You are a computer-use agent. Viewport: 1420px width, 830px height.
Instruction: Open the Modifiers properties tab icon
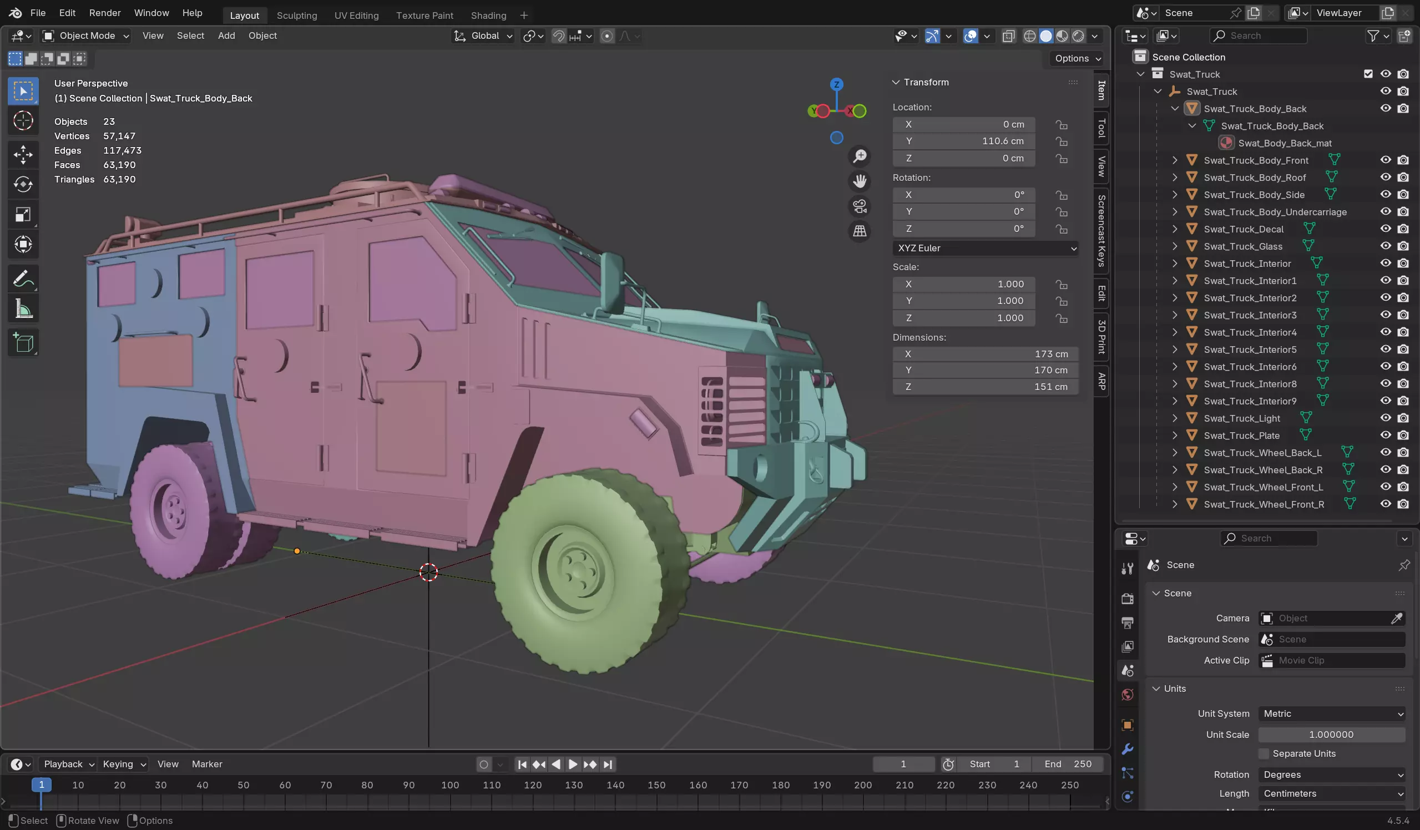point(1127,749)
